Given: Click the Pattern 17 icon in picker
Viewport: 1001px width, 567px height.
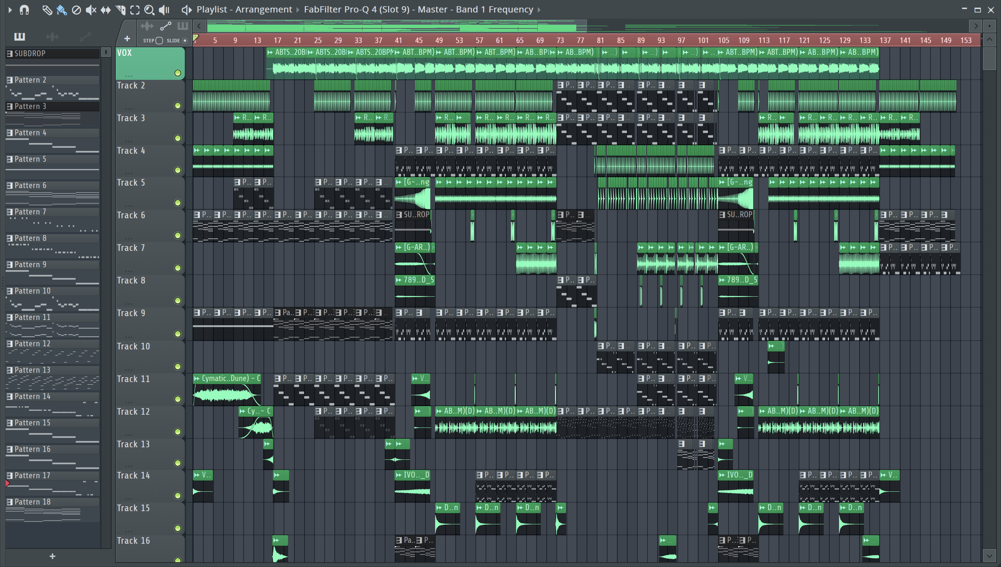Looking at the screenshot, I should click(10, 475).
